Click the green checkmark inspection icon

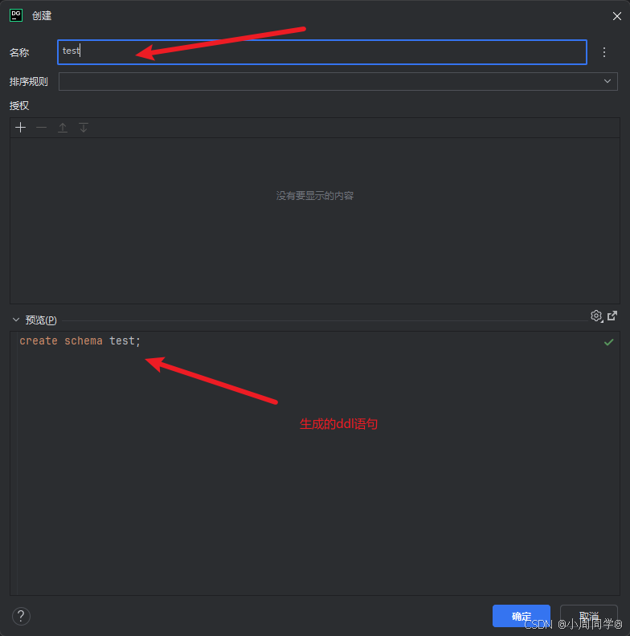pos(608,342)
